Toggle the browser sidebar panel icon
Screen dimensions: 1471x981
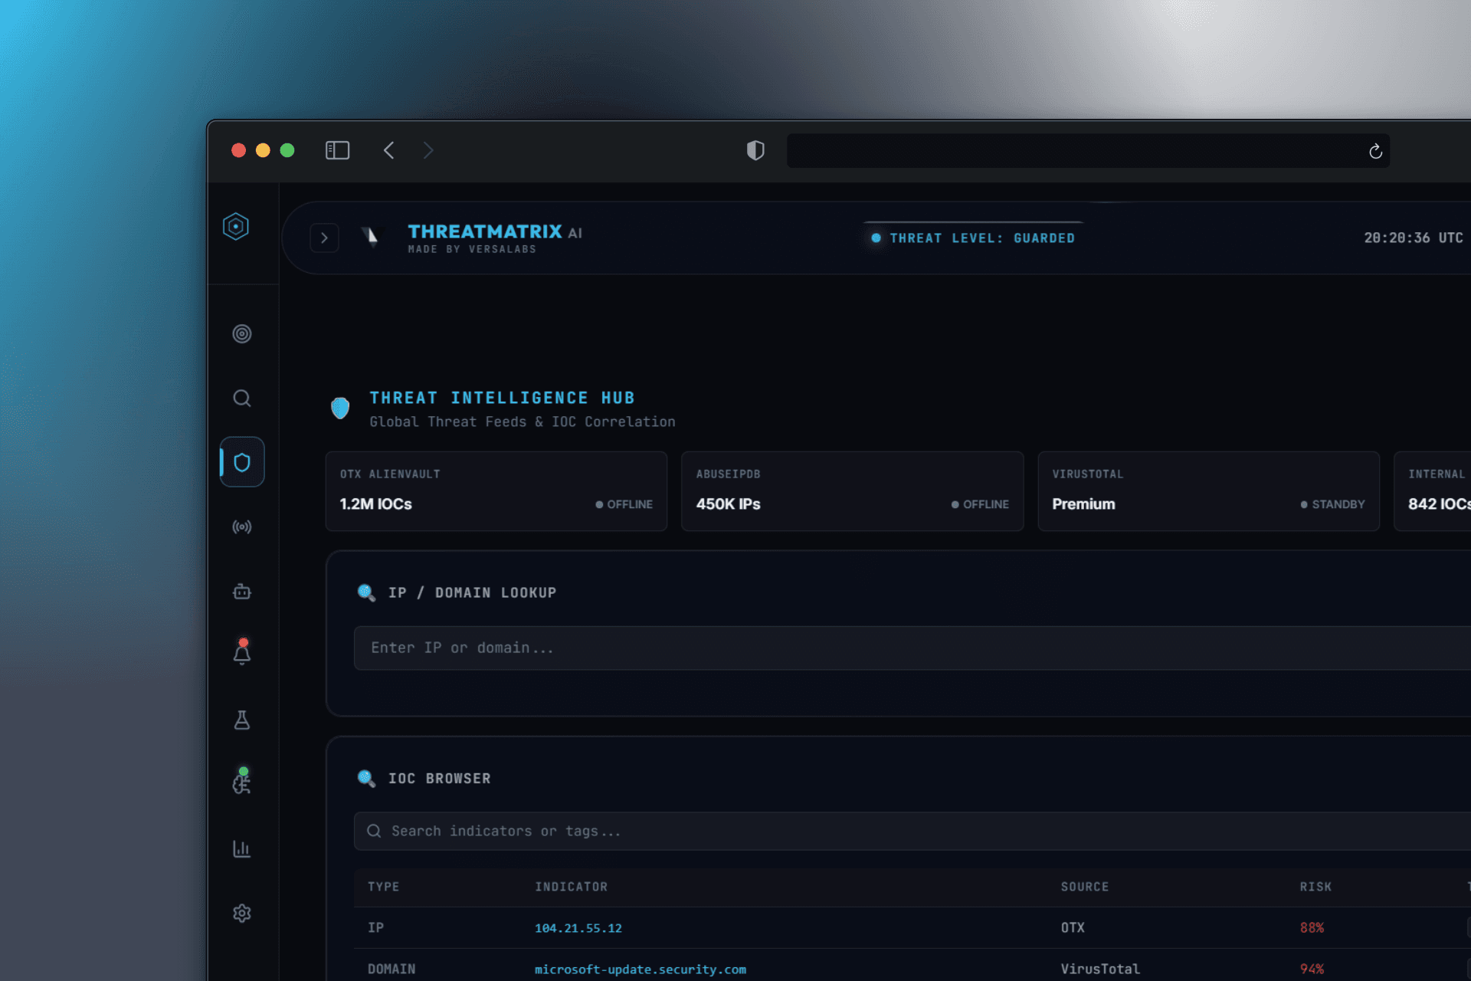pyautogui.click(x=338, y=150)
